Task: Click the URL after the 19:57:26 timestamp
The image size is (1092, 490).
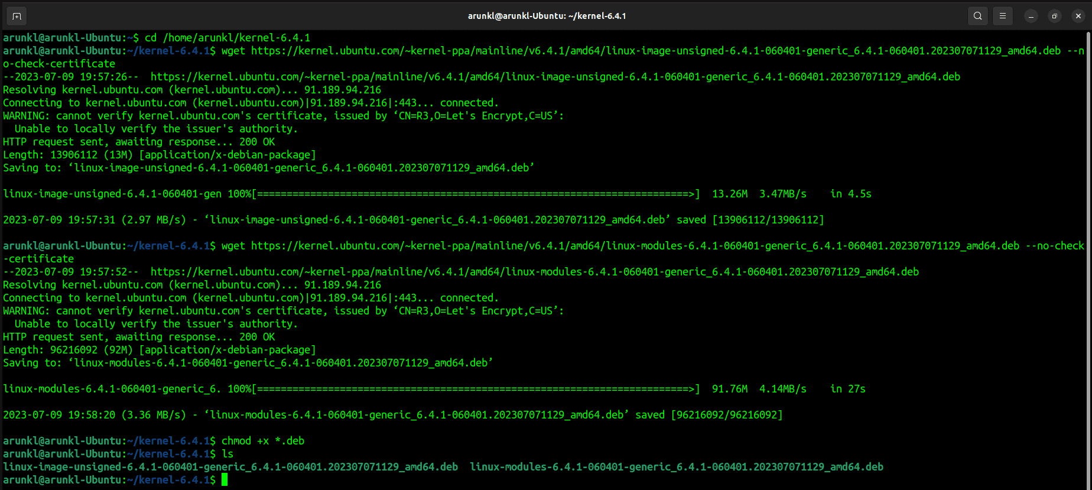Action: (x=555, y=77)
